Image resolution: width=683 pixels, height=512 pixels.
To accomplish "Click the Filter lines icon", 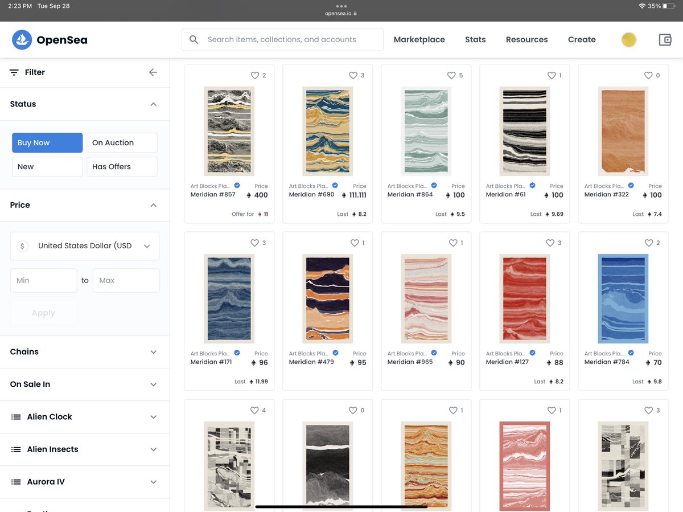I will tap(14, 72).
